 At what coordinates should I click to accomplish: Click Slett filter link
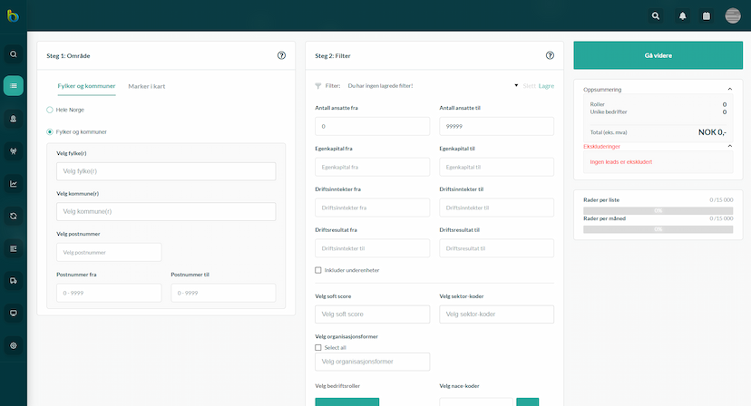[530, 86]
